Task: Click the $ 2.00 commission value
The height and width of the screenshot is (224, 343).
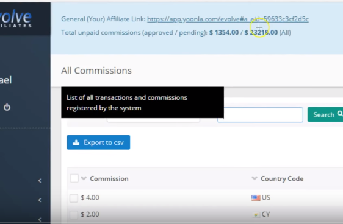Action: pyautogui.click(x=90, y=214)
